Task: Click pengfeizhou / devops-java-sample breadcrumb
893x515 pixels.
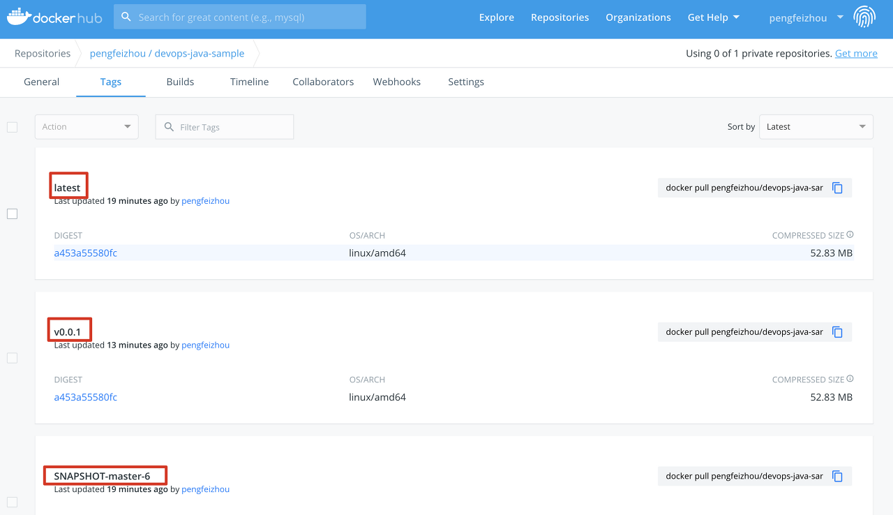Action: click(x=167, y=54)
